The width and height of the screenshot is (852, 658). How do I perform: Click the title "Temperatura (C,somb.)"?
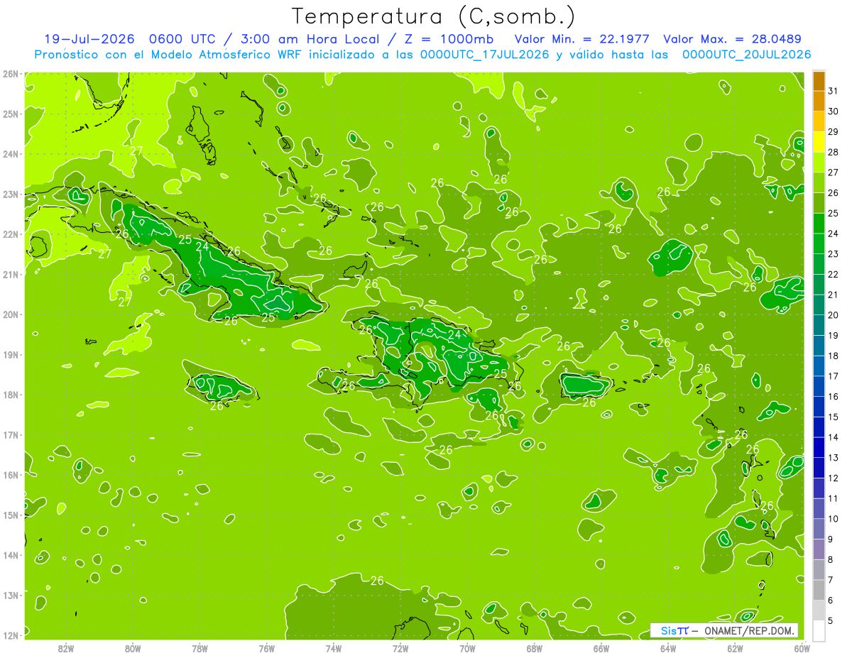tap(434, 16)
